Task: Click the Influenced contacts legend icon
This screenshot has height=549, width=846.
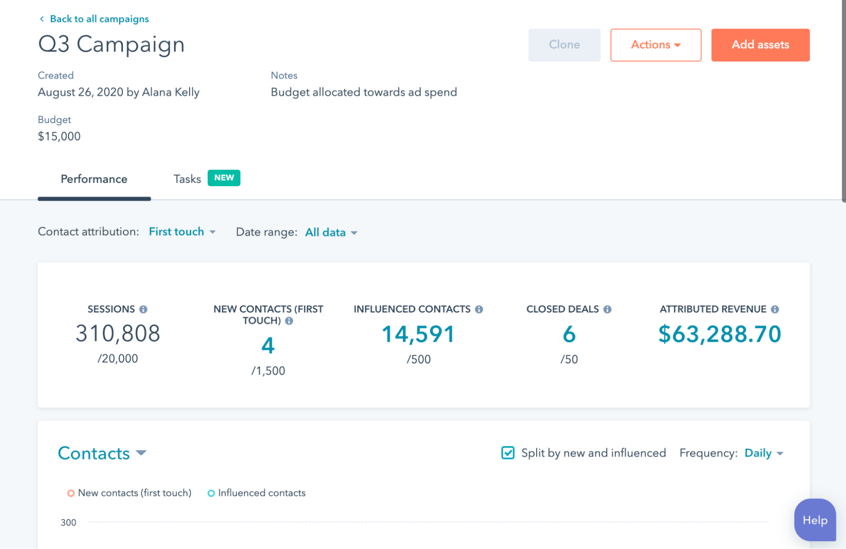Action: click(x=210, y=493)
